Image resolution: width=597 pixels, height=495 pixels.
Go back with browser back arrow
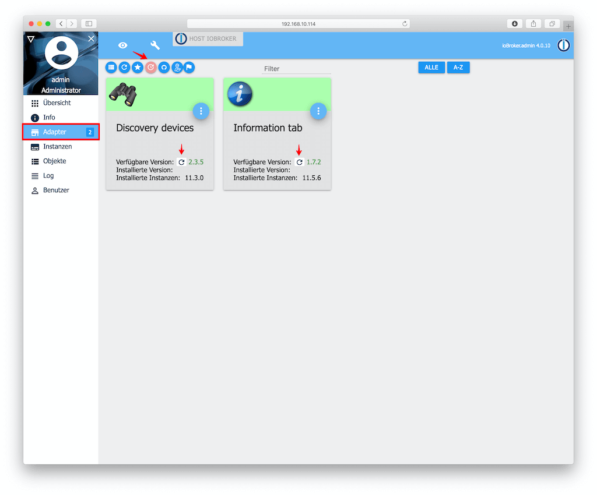pyautogui.click(x=61, y=23)
